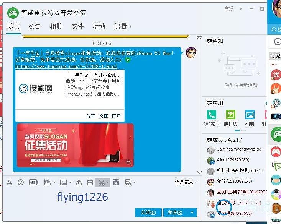Click the gift box icon
281x224 pixels.
pos(90,182)
